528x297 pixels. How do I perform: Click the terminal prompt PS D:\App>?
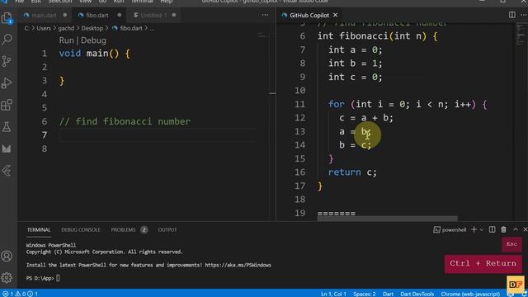click(40, 278)
